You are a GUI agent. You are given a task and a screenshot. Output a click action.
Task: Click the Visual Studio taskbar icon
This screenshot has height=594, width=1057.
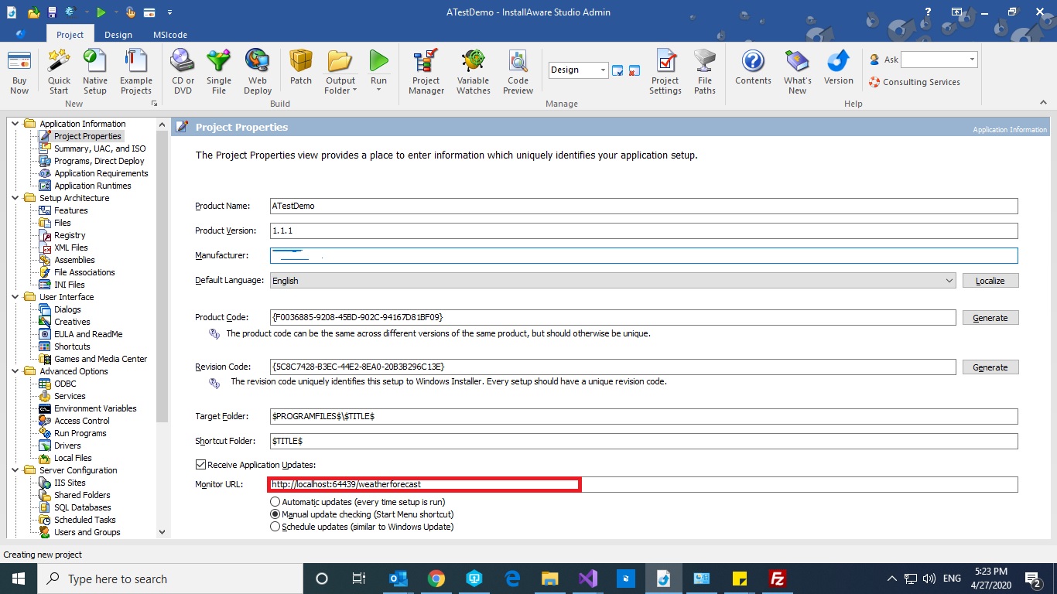click(x=587, y=579)
